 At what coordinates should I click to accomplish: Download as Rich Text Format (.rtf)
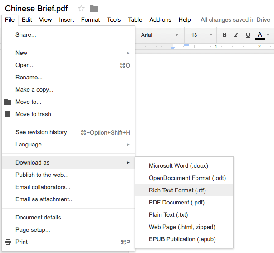click(x=177, y=190)
